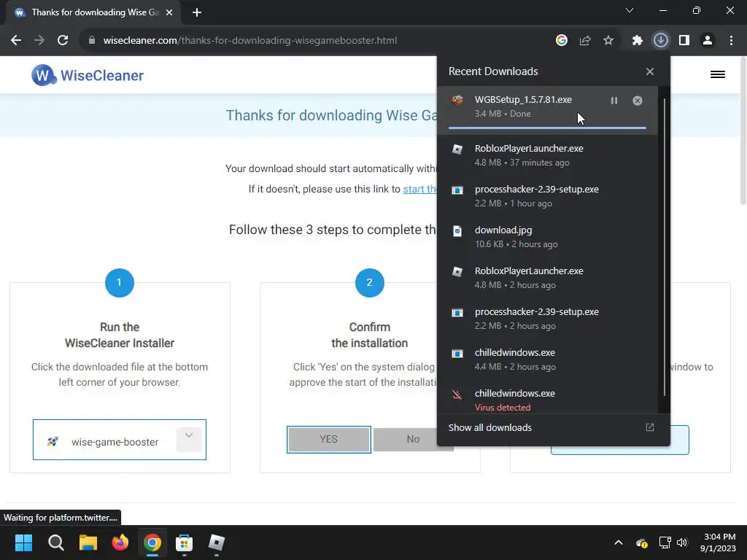Open all downloads external link icon
Screen dimensions: 747x560
pos(650,427)
